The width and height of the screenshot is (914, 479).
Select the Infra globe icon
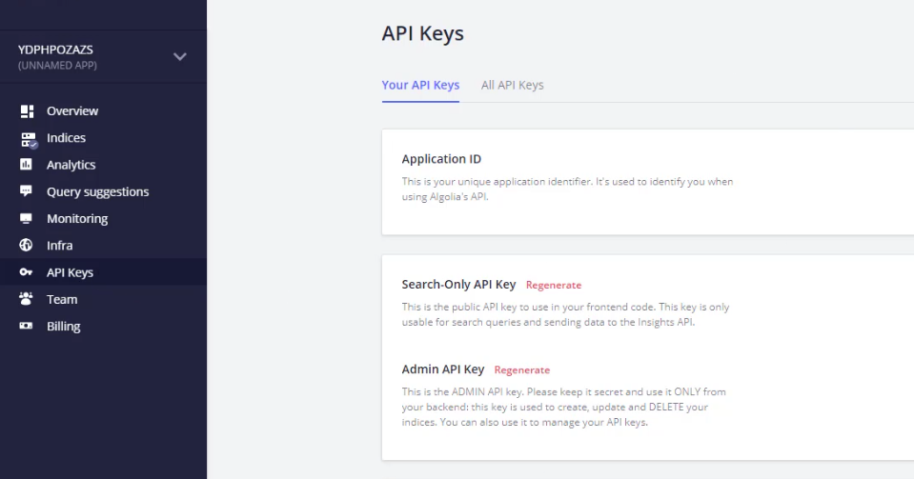pos(27,246)
